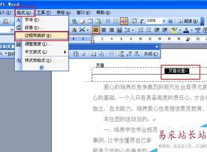Image resolution: width=207 pixels, height=152 pixels.
Task: Click the selected 页眉设置 header text
Action: click(177, 71)
